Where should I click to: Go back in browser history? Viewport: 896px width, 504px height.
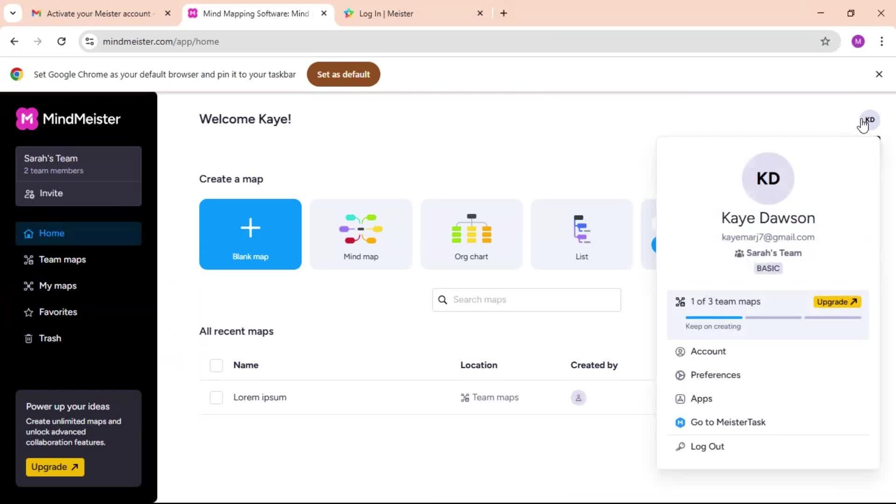[x=14, y=42]
